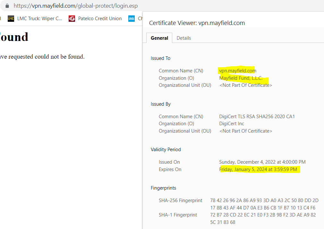Screen dimensions: 324x229
Task: Select the Issued By heading
Action: [160, 104]
